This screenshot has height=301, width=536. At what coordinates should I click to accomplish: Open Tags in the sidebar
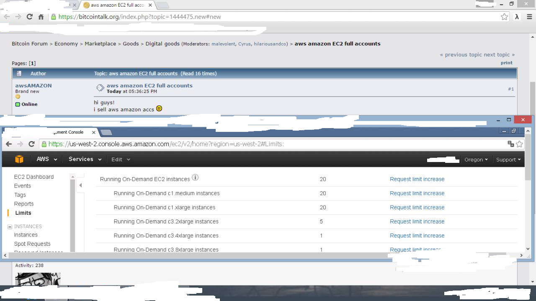tap(20, 195)
